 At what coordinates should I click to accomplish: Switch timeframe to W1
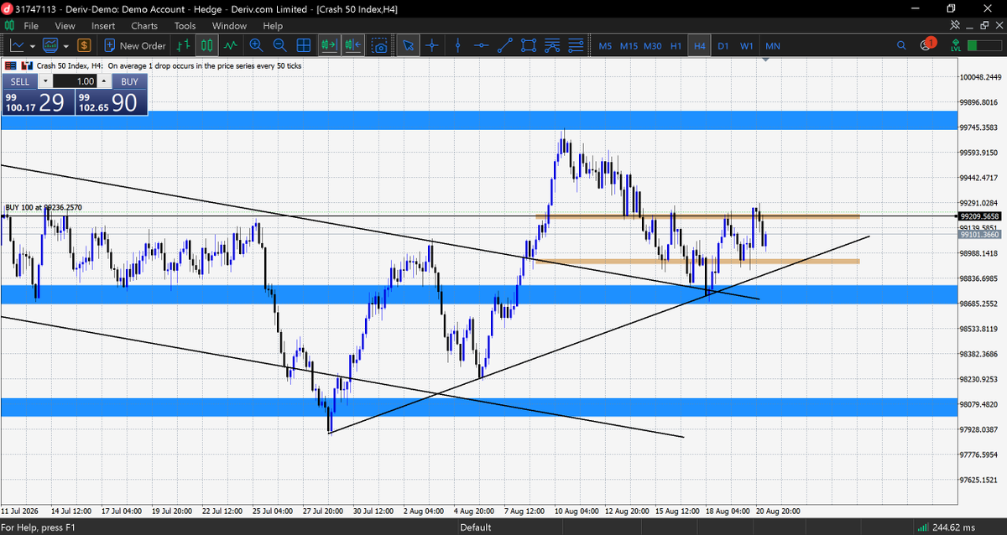point(746,46)
